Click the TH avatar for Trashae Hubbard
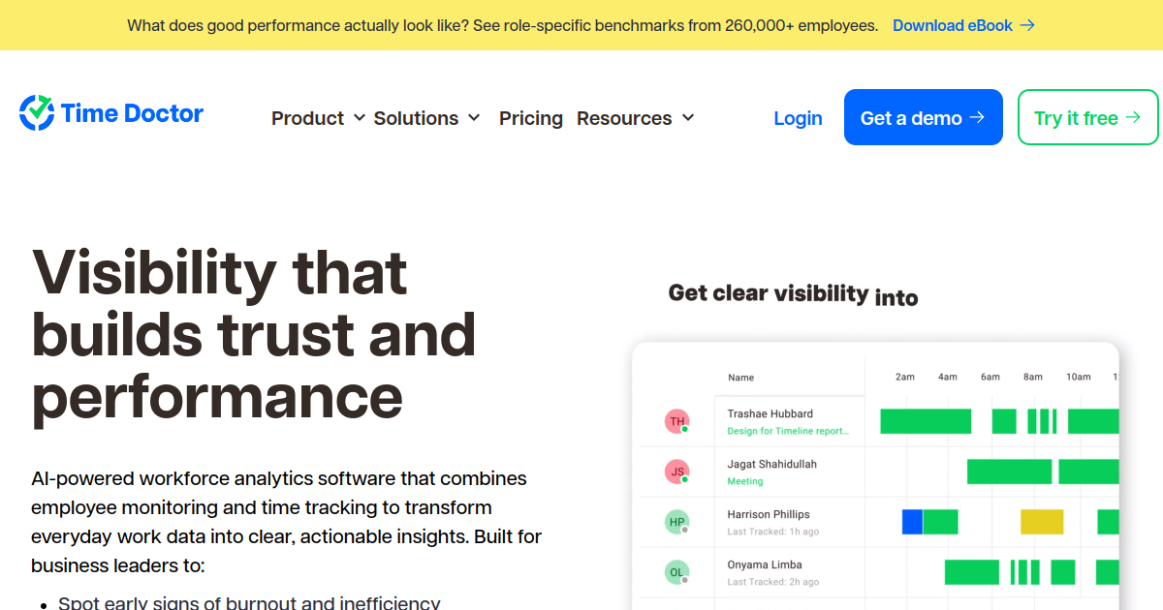The height and width of the screenshot is (610, 1163). [x=676, y=421]
